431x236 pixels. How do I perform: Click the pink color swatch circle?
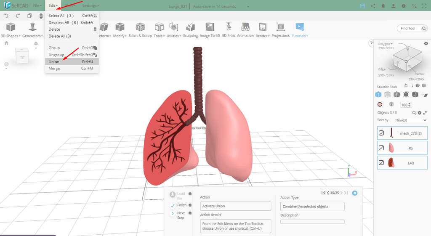point(380,104)
